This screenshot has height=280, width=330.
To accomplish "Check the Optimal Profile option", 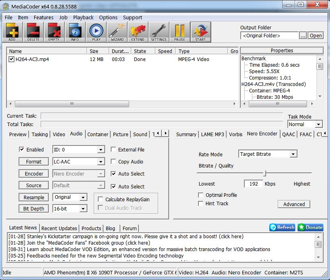I will point(201,195).
